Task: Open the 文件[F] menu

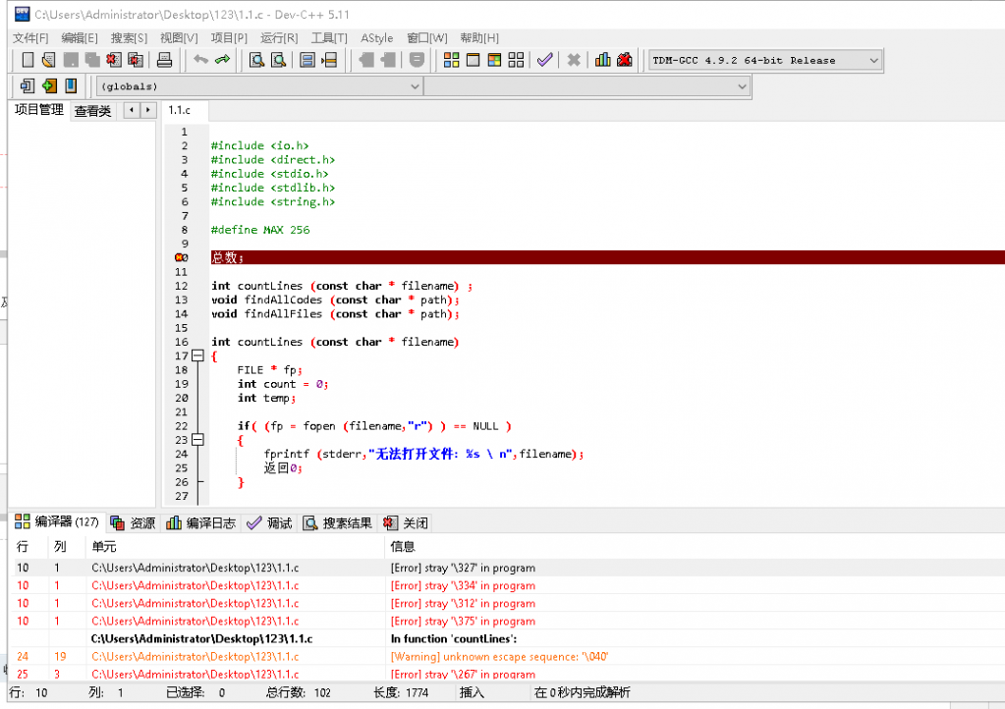Action: coord(30,37)
